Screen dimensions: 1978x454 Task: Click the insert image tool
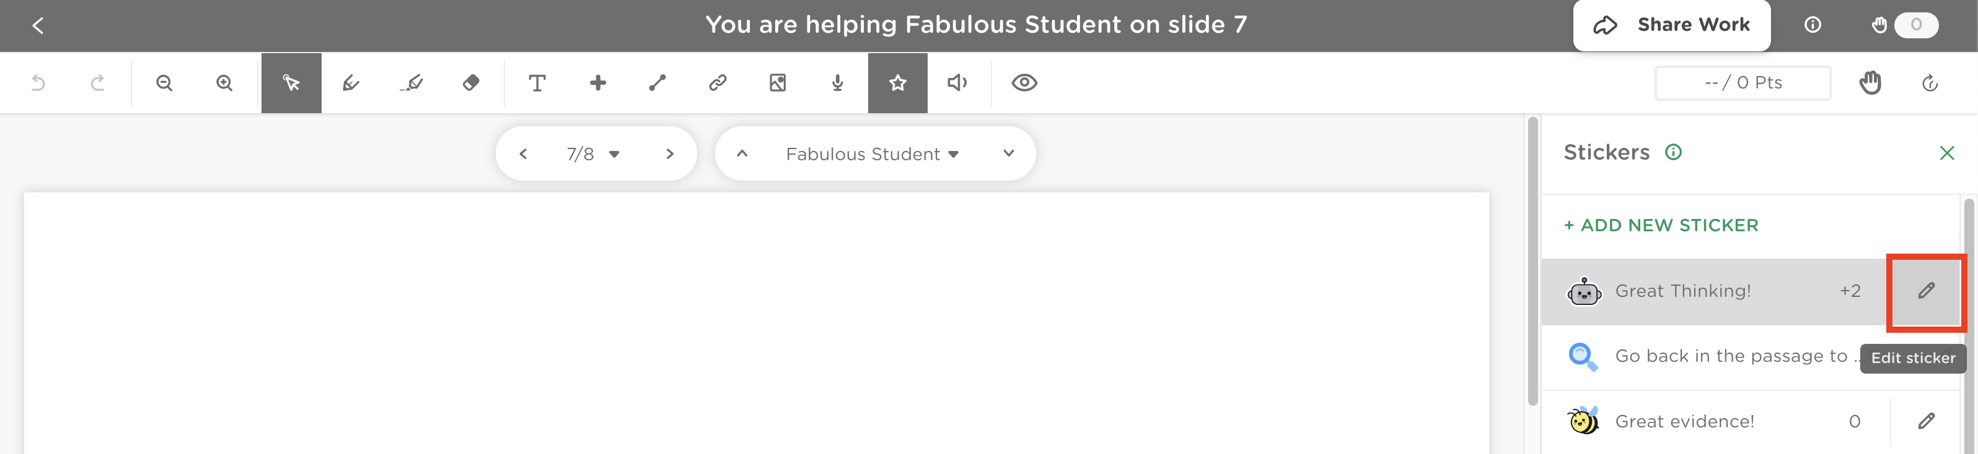click(x=778, y=83)
